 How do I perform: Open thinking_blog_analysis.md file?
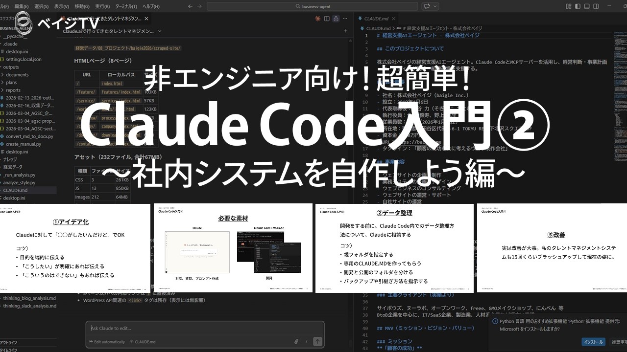(29, 298)
